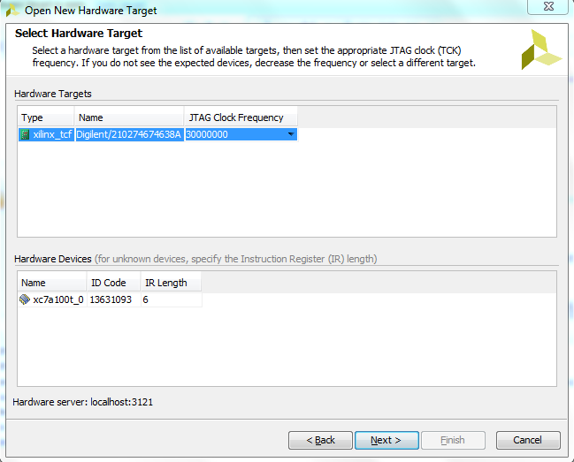Go back with the Back button
574x462 pixels.
click(320, 440)
